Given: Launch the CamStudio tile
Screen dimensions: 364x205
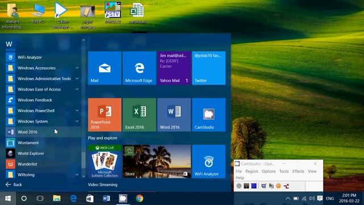Looking at the screenshot, I should click(209, 115).
